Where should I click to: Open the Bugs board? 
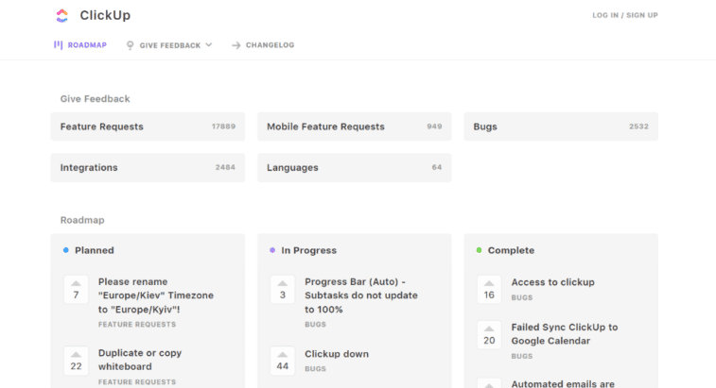[x=561, y=127]
